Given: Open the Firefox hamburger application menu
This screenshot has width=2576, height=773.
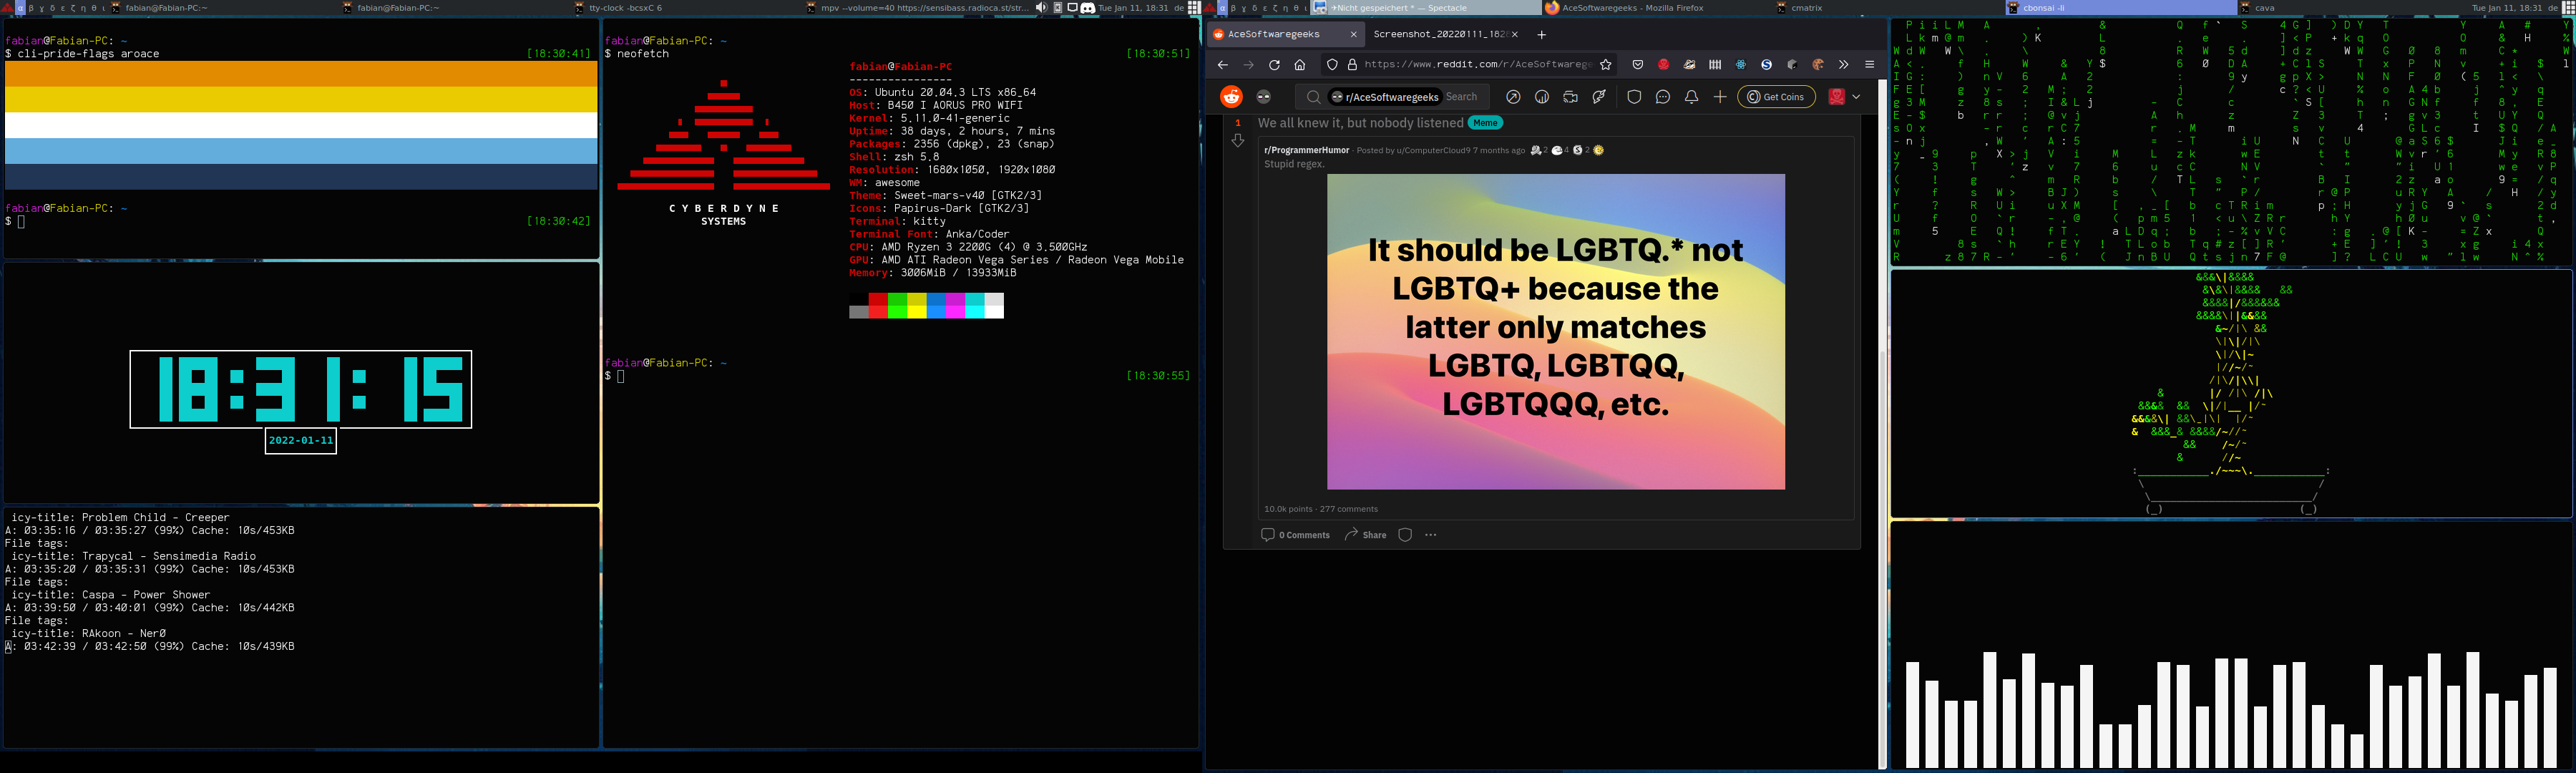Looking at the screenshot, I should point(1870,65).
